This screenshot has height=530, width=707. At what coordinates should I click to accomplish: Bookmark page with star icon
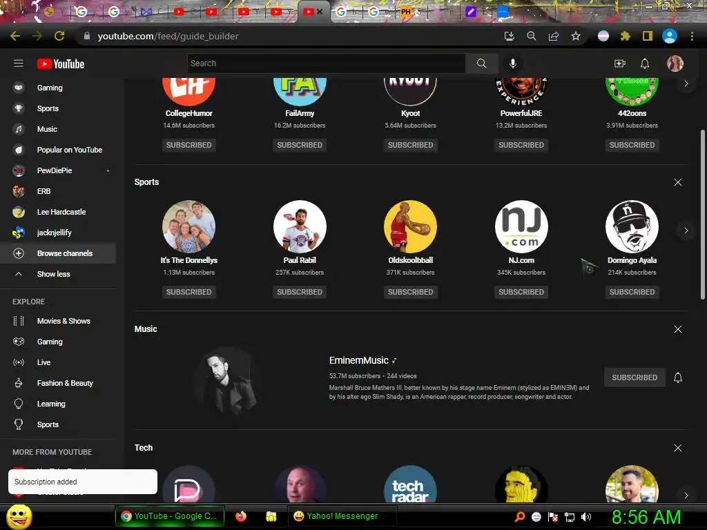[576, 36]
